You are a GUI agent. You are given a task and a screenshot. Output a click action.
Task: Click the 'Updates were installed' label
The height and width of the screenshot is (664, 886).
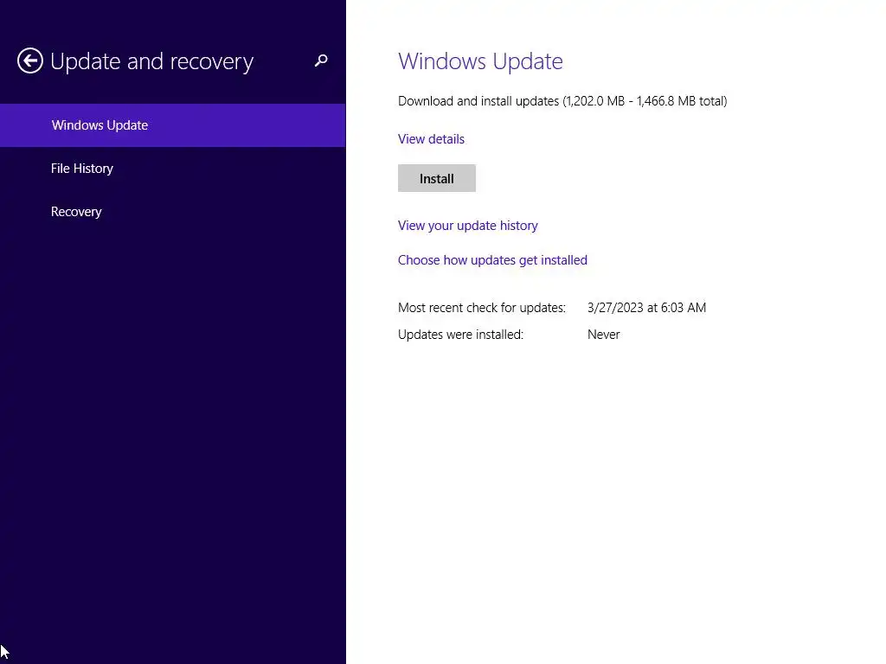(x=460, y=335)
